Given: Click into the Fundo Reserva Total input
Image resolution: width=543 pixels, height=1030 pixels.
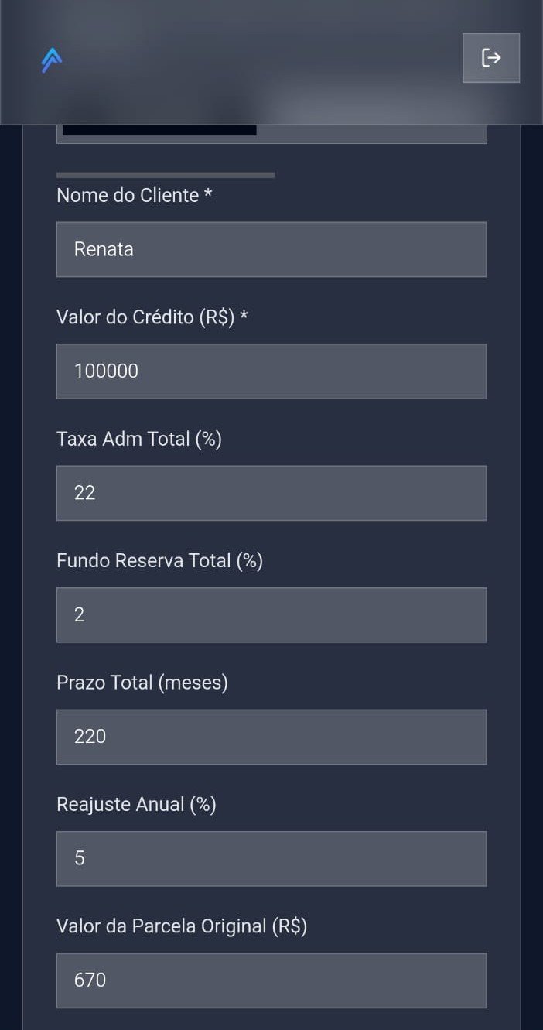Looking at the screenshot, I should [271, 615].
